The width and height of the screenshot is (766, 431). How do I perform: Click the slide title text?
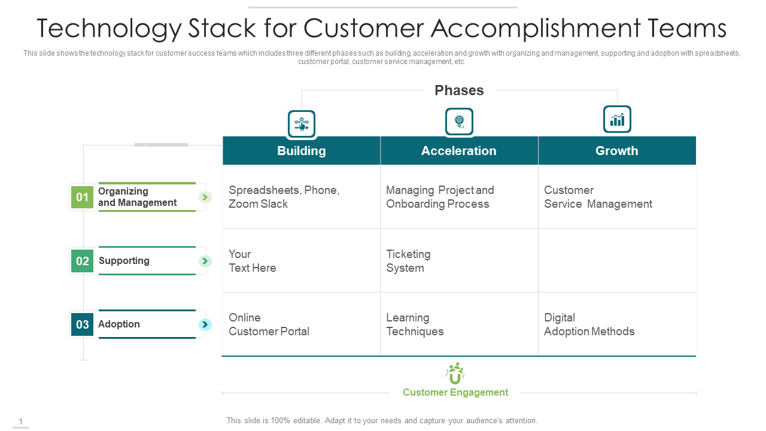click(x=382, y=28)
